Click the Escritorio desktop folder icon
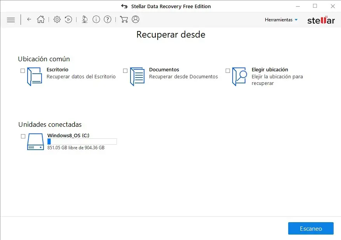The width and height of the screenshot is (341, 240). [x=35, y=77]
